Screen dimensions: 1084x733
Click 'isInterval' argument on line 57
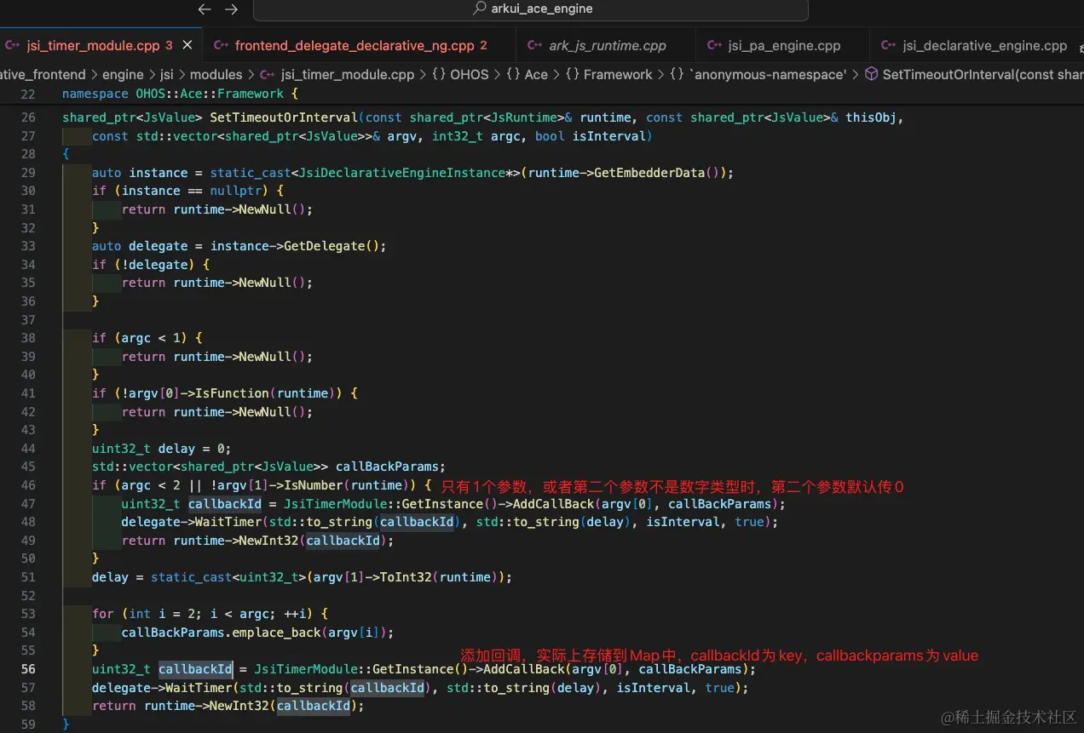pyautogui.click(x=653, y=688)
